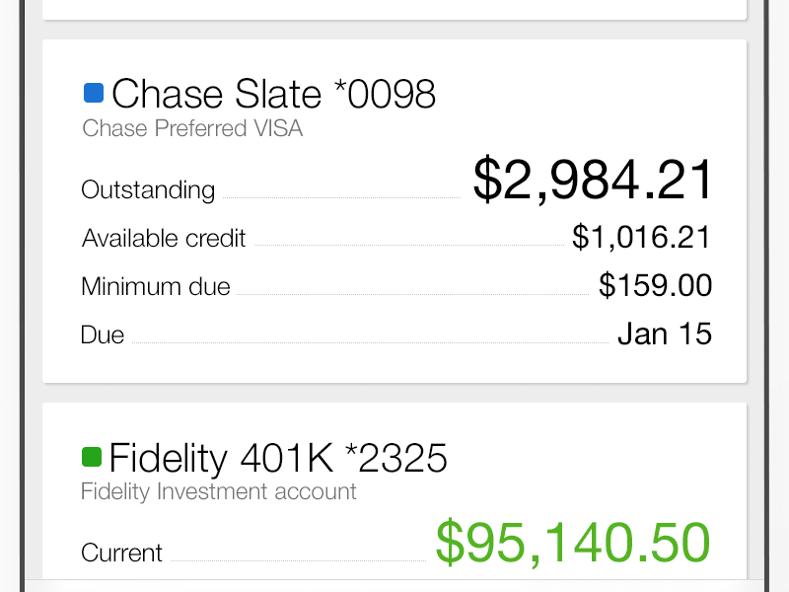Image resolution: width=789 pixels, height=592 pixels.
Task: Select the Chase Preferred VISA subtitle
Action: 192,128
